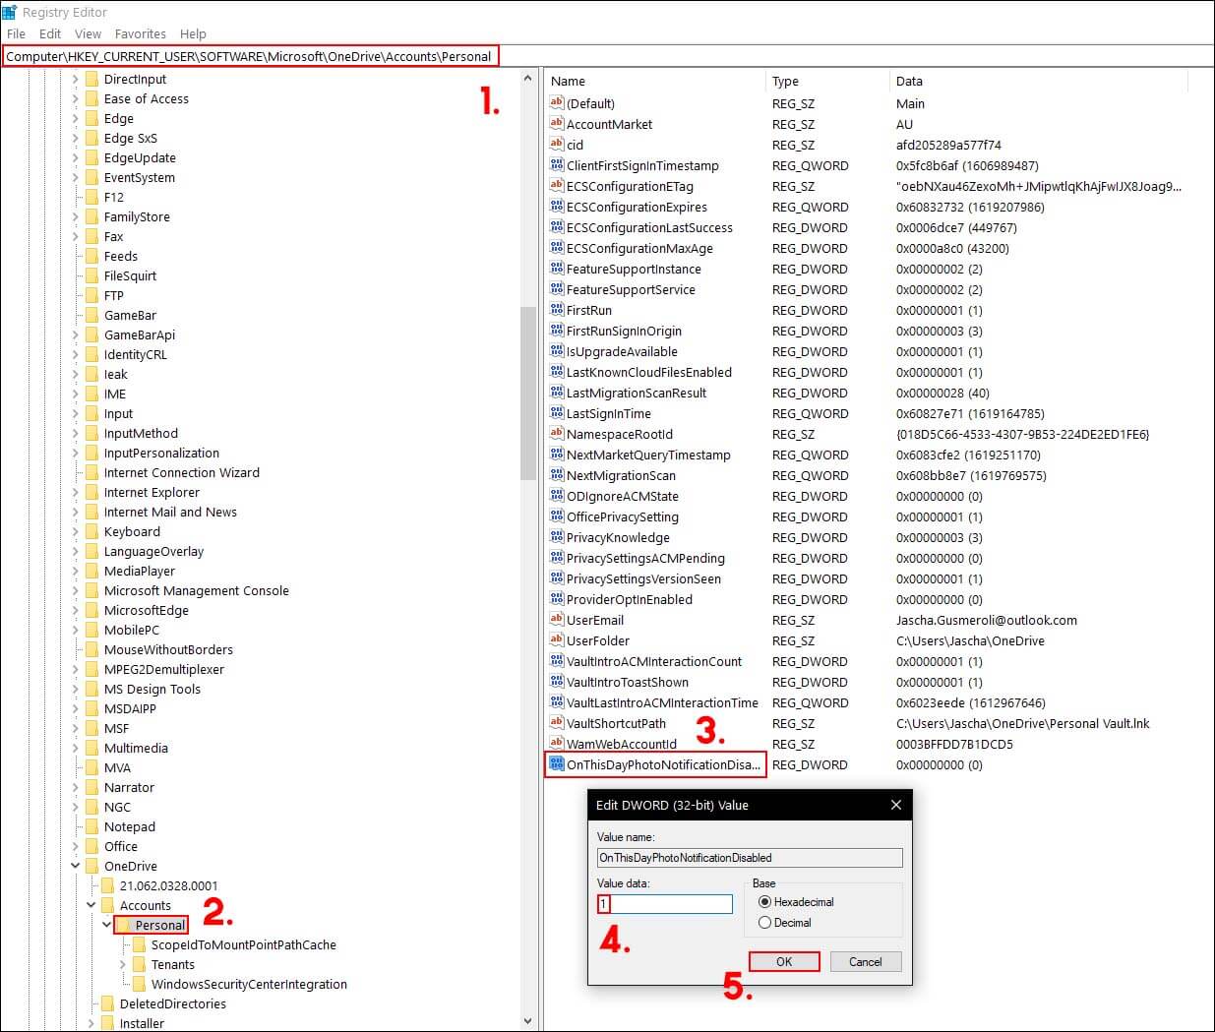
Task: Click the folder icon for Keyboard key
Action: coord(92,531)
